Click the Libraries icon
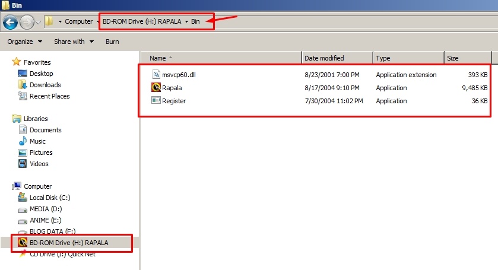 pyautogui.click(x=17, y=119)
